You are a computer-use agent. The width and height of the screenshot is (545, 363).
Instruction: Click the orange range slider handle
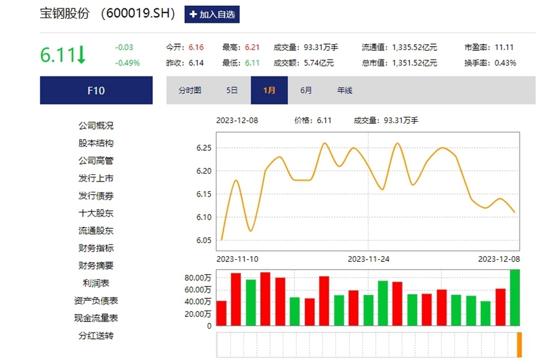(519, 345)
